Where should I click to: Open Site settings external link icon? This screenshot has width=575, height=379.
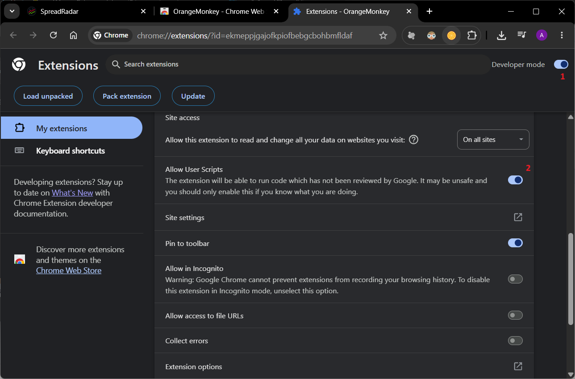click(x=518, y=217)
